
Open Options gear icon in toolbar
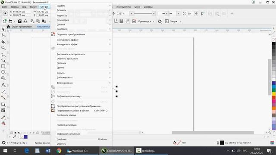[x=160, y=21]
